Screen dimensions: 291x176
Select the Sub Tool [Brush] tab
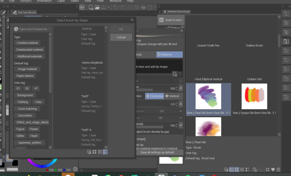24,12
